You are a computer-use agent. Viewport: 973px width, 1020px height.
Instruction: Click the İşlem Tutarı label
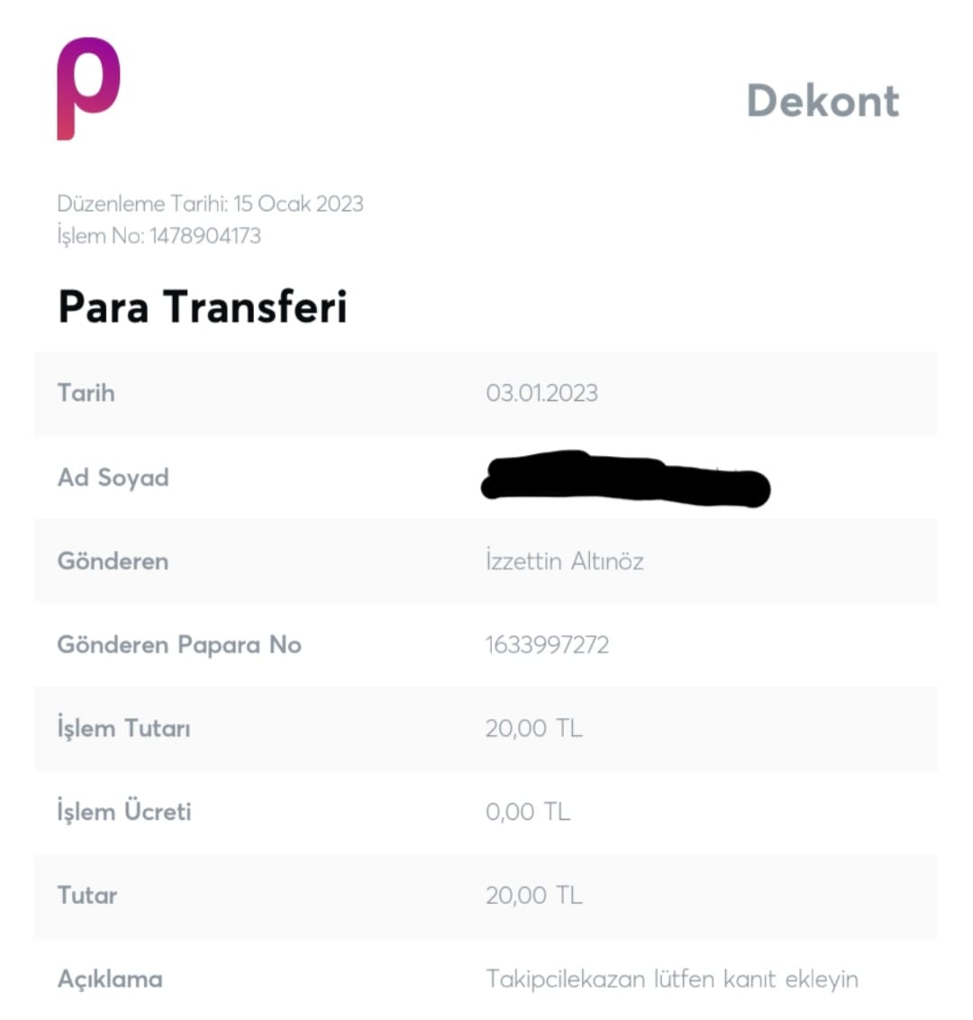click(x=124, y=728)
